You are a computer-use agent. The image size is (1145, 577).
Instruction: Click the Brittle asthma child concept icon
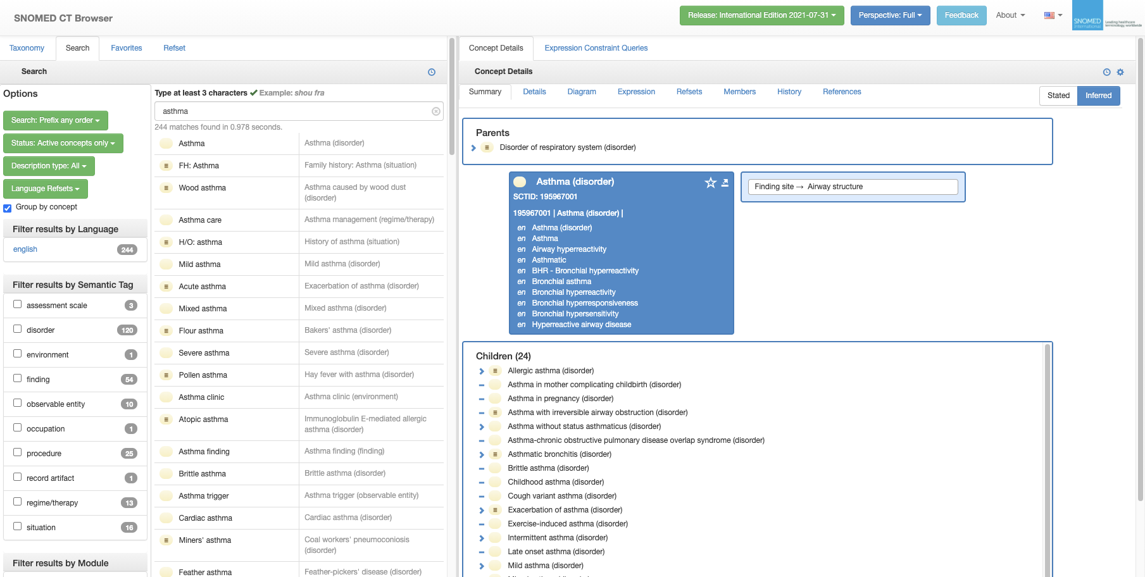click(496, 468)
